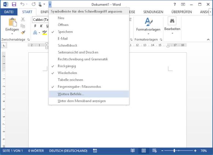Image resolution: width=213 pixels, height=155 pixels.
Task: Switch to Read Mode view icon
Action: pyautogui.click(x=133, y=151)
